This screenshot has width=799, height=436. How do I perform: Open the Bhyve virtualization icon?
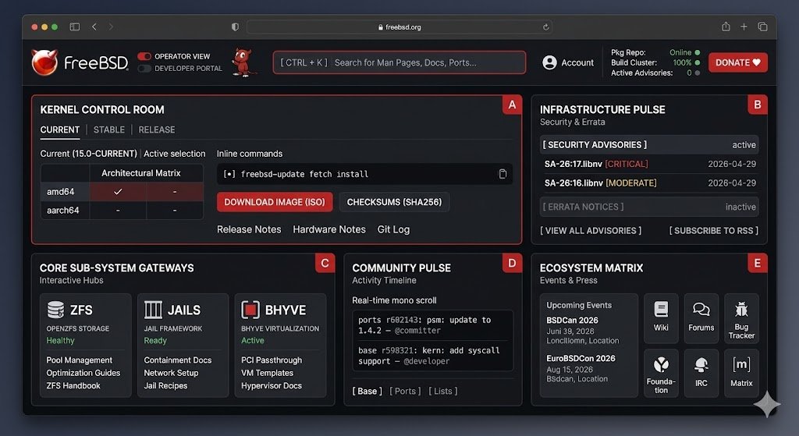250,309
